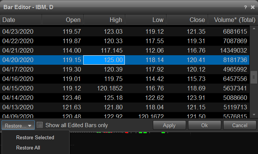
Task: Click the scrollbar up arrow
Action: (x=254, y=28)
